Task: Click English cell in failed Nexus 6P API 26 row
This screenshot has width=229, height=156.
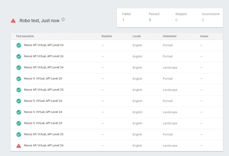Action: point(137,146)
